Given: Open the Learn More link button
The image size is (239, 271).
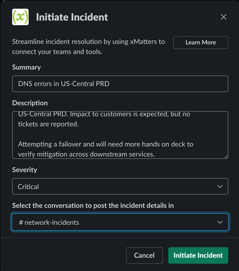Looking at the screenshot, I should [x=201, y=43].
